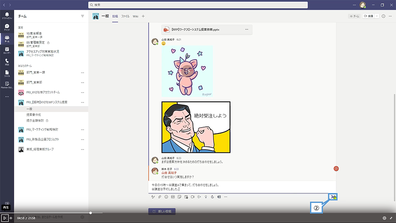Open more options for PRJ_マーケティング戦略検討

82,130
